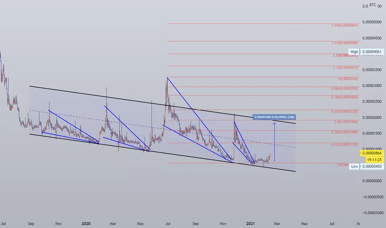The width and height of the screenshot is (386, 228).
Task: Select the 0.5(0.00001908) Fibonacci level label
Action: click(346, 122)
